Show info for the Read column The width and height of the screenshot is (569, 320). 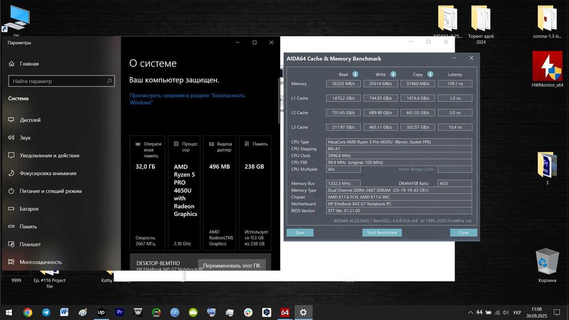pos(355,74)
